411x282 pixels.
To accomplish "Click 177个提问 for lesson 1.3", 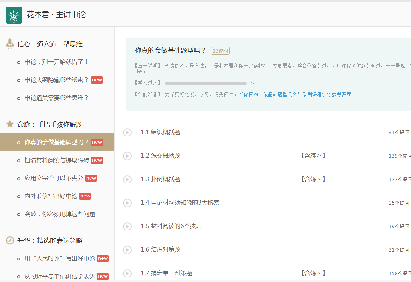I will coord(400,179).
